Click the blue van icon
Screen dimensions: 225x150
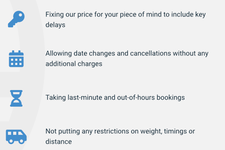pyautogui.click(x=16, y=136)
